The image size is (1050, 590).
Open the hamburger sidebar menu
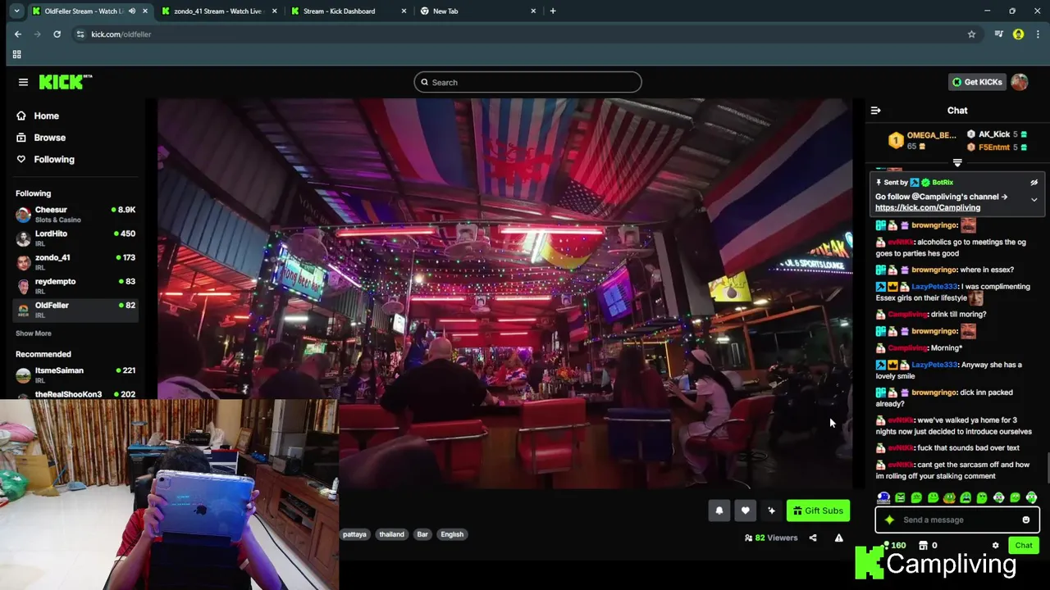click(x=23, y=82)
